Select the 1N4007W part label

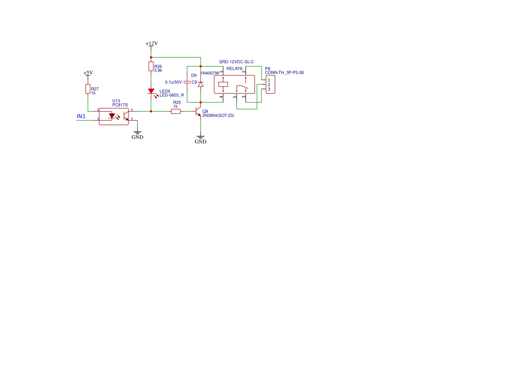210,73
